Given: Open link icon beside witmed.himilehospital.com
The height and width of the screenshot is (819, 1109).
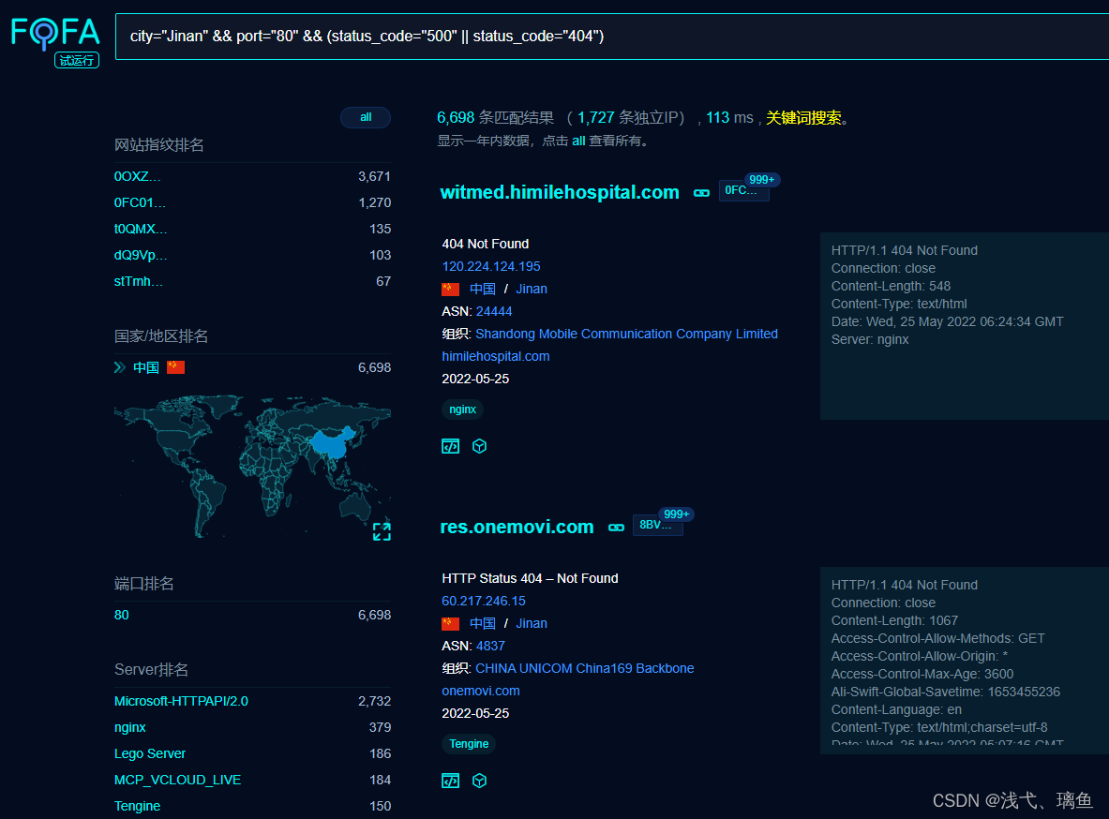Looking at the screenshot, I should click(x=701, y=193).
